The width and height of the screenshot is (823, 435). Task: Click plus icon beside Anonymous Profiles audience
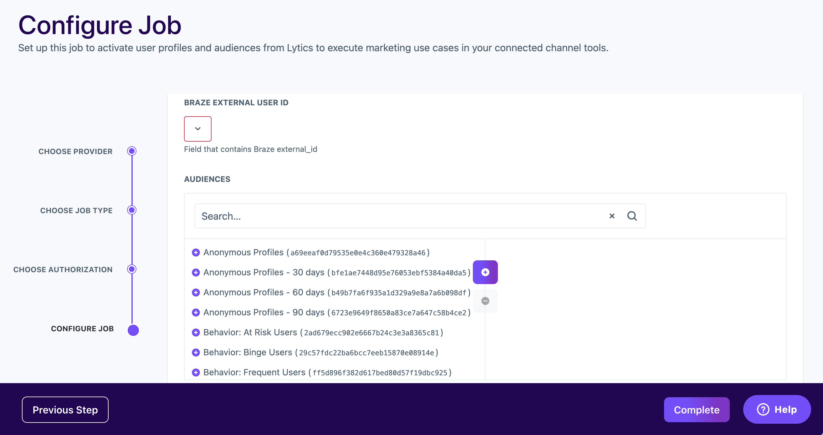pyautogui.click(x=196, y=252)
